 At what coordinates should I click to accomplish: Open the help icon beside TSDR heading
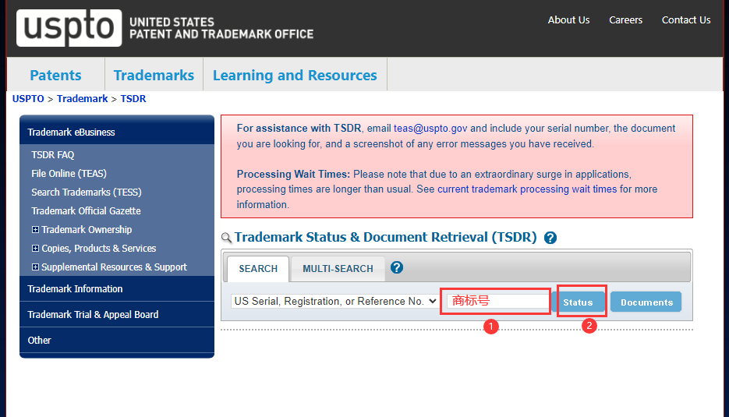[x=550, y=238]
